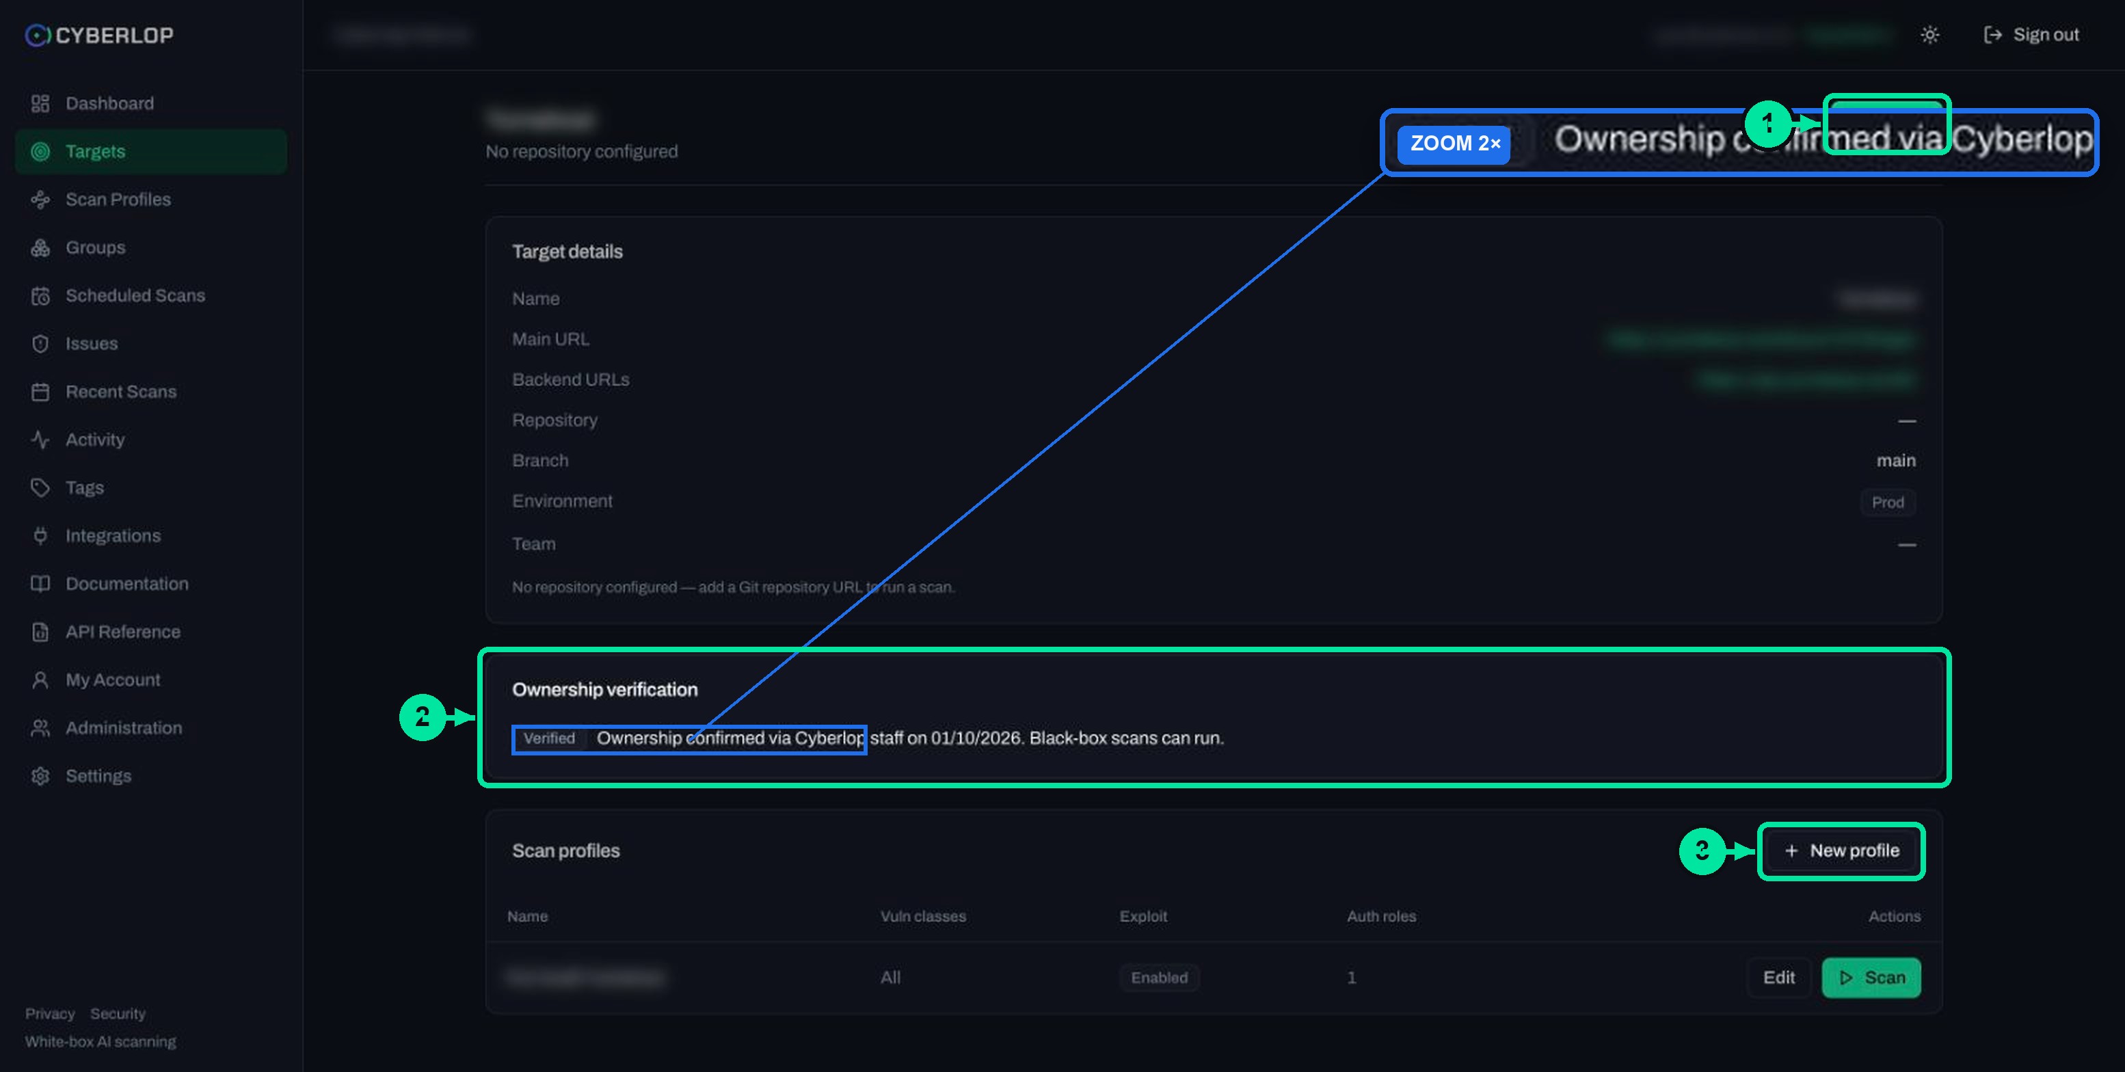Click the Verified status badge
Image resolution: width=2125 pixels, height=1072 pixels.
550,738
